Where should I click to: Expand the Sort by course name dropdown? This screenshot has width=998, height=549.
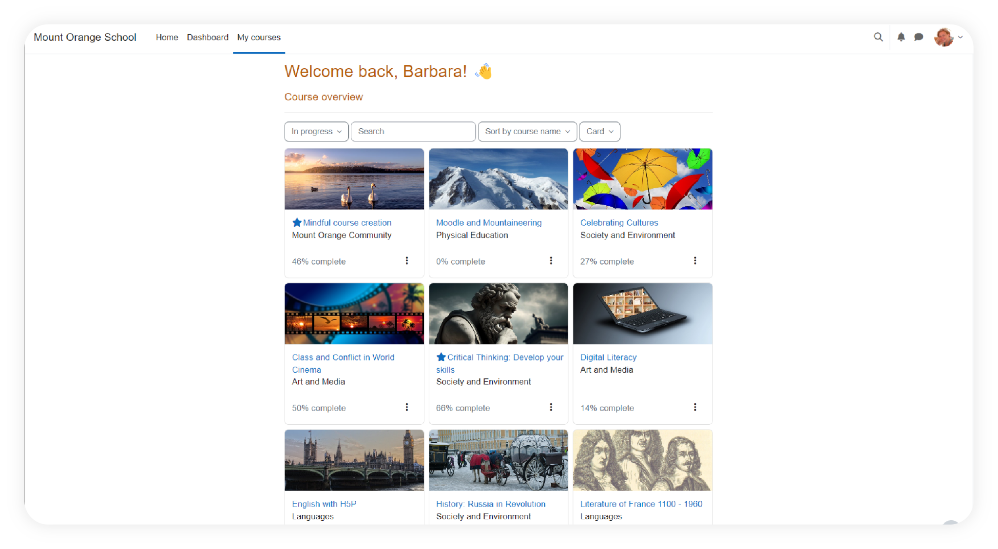coord(527,131)
